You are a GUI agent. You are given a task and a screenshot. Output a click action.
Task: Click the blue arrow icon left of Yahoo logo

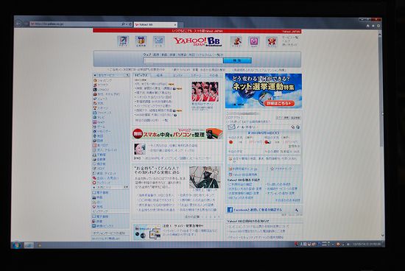(123, 41)
